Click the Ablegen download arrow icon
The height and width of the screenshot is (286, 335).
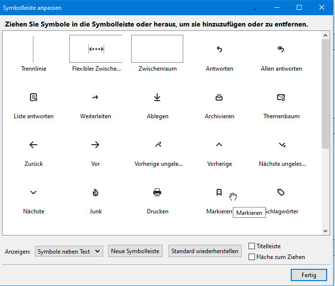tap(157, 97)
